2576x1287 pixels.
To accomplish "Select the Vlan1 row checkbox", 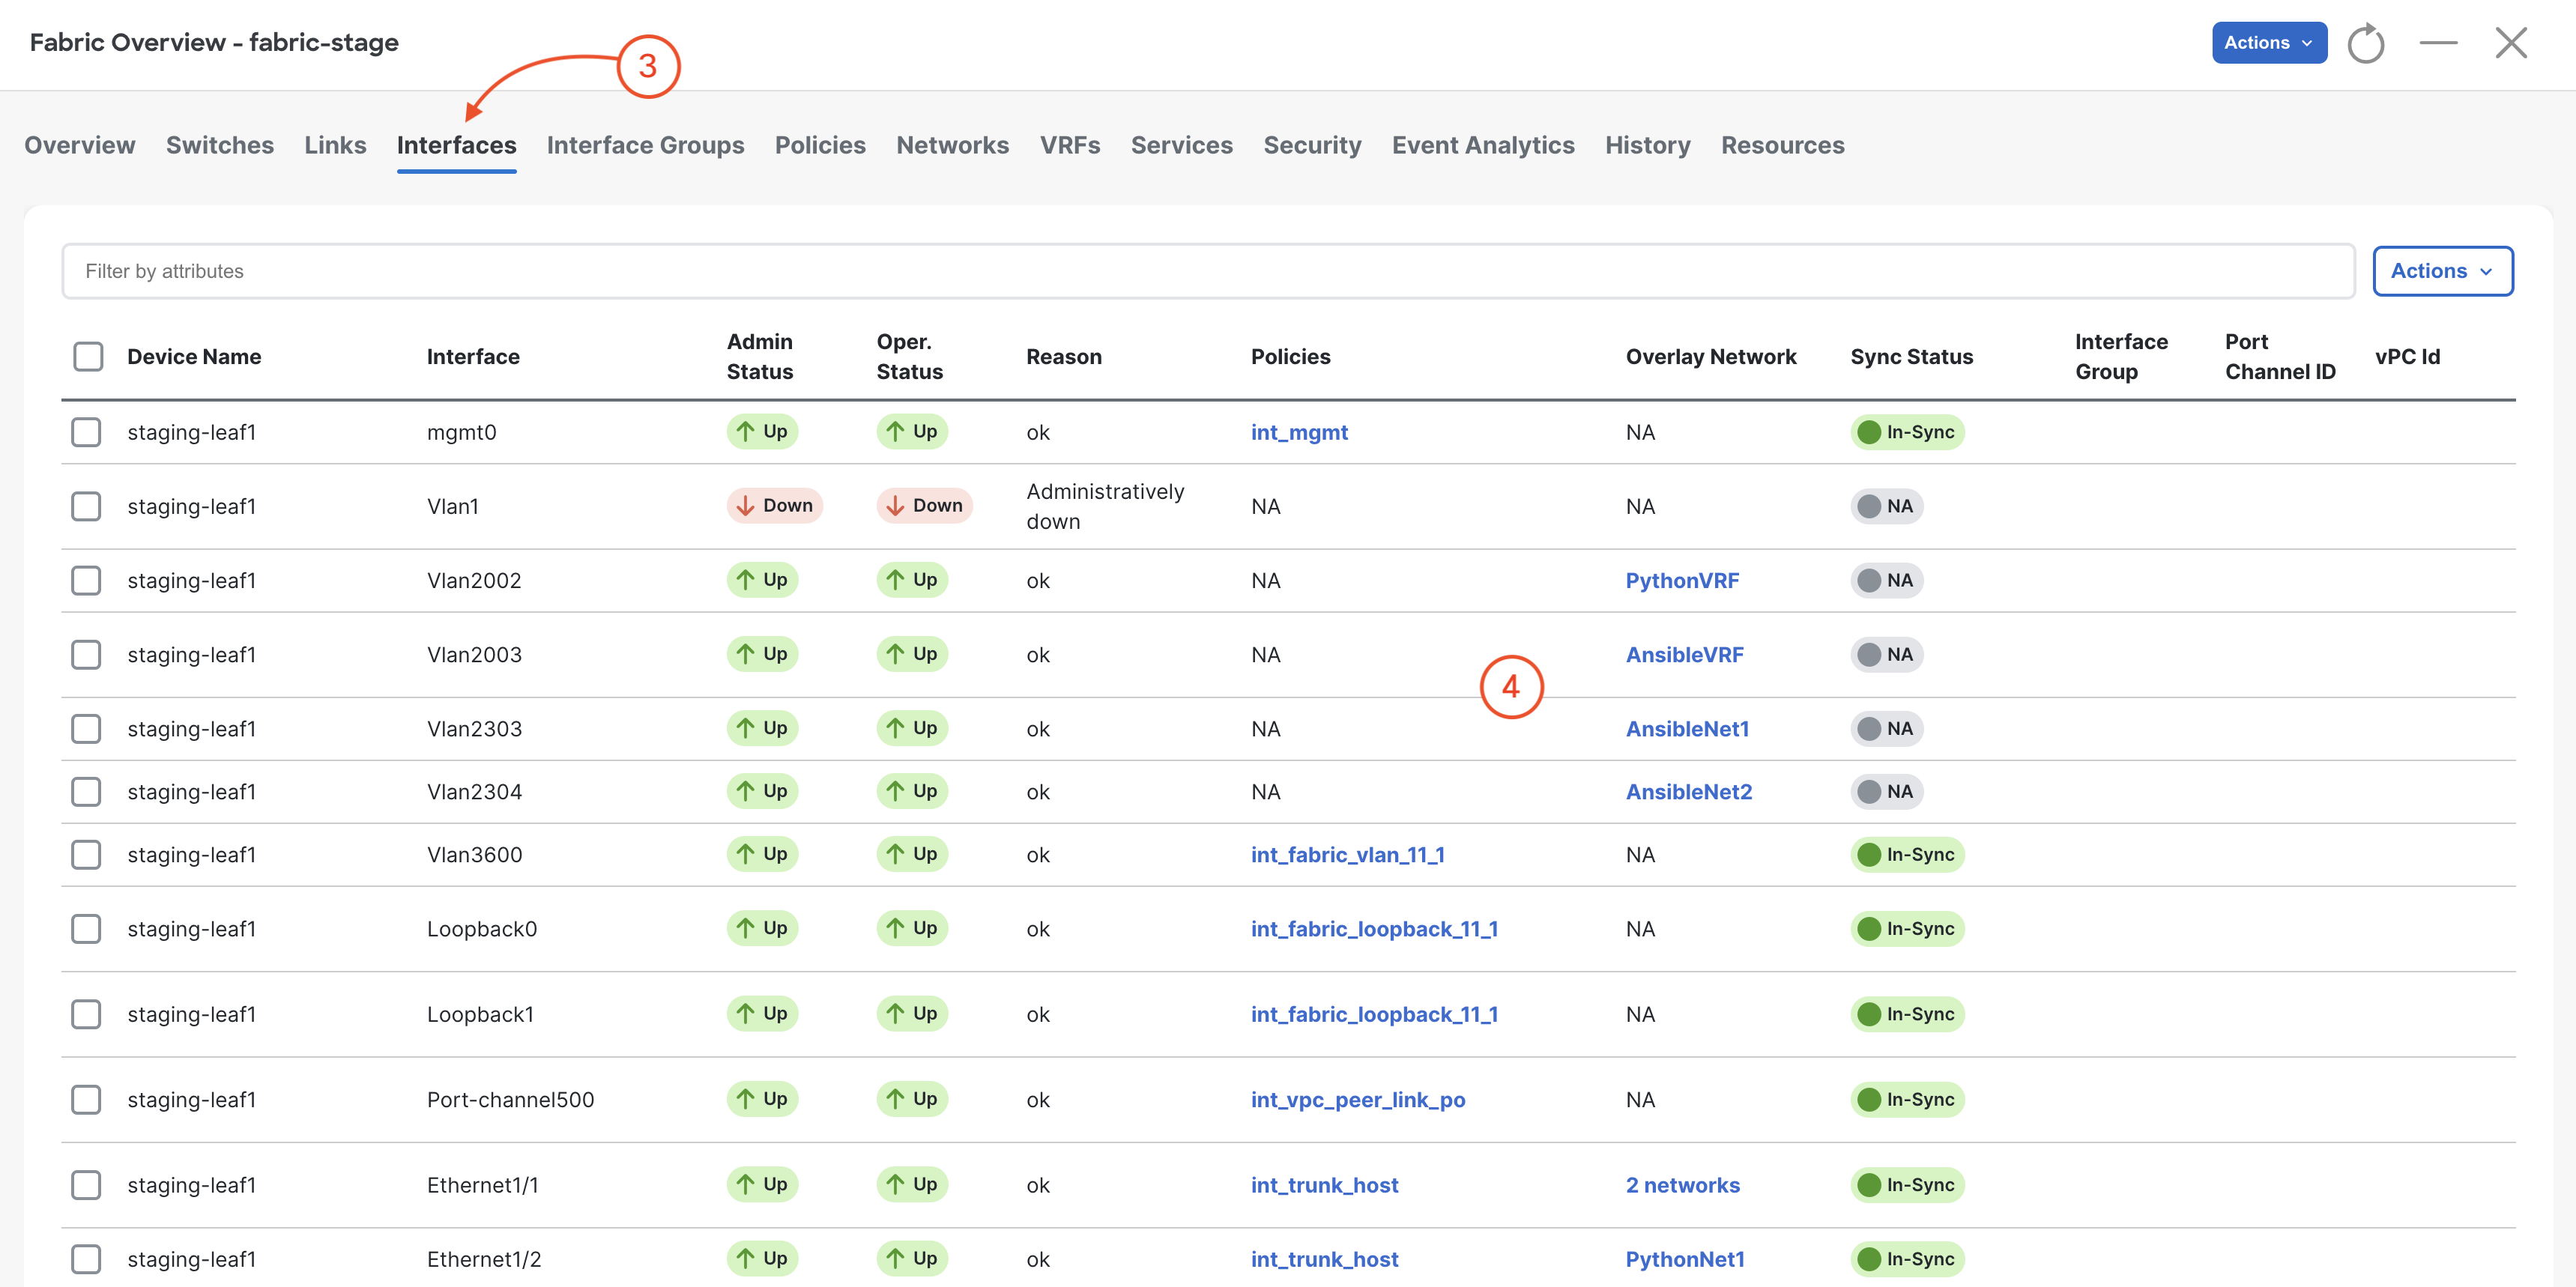I will 87,506.
